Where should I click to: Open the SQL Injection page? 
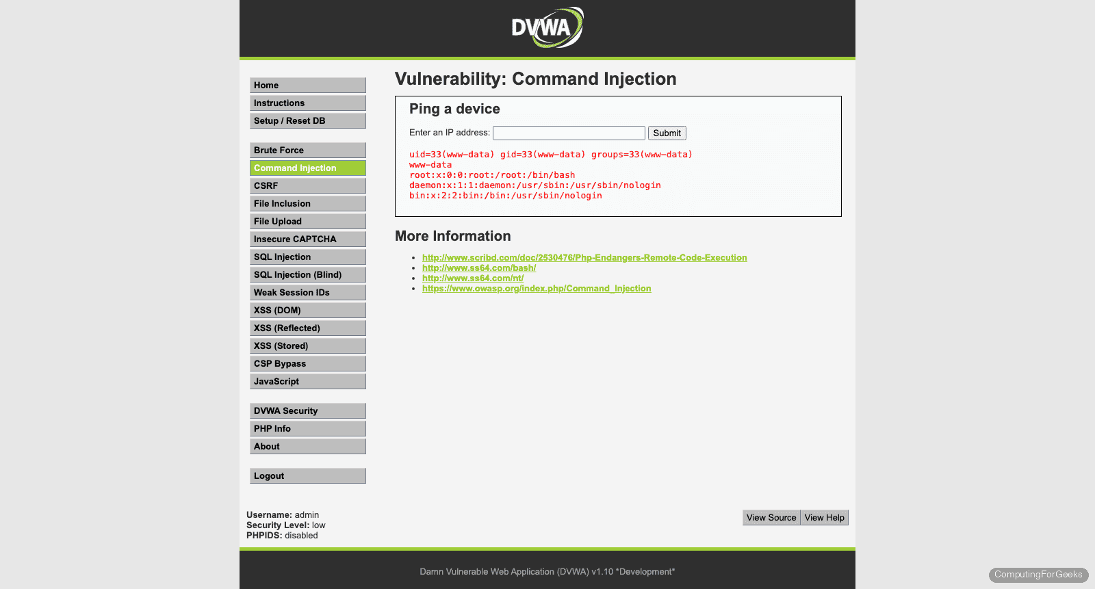[308, 257]
